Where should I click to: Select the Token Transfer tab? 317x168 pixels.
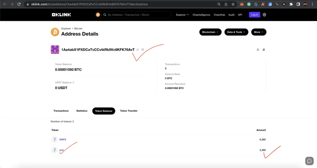128,111
